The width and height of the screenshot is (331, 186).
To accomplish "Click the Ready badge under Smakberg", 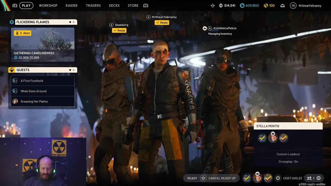I will coord(119,30).
